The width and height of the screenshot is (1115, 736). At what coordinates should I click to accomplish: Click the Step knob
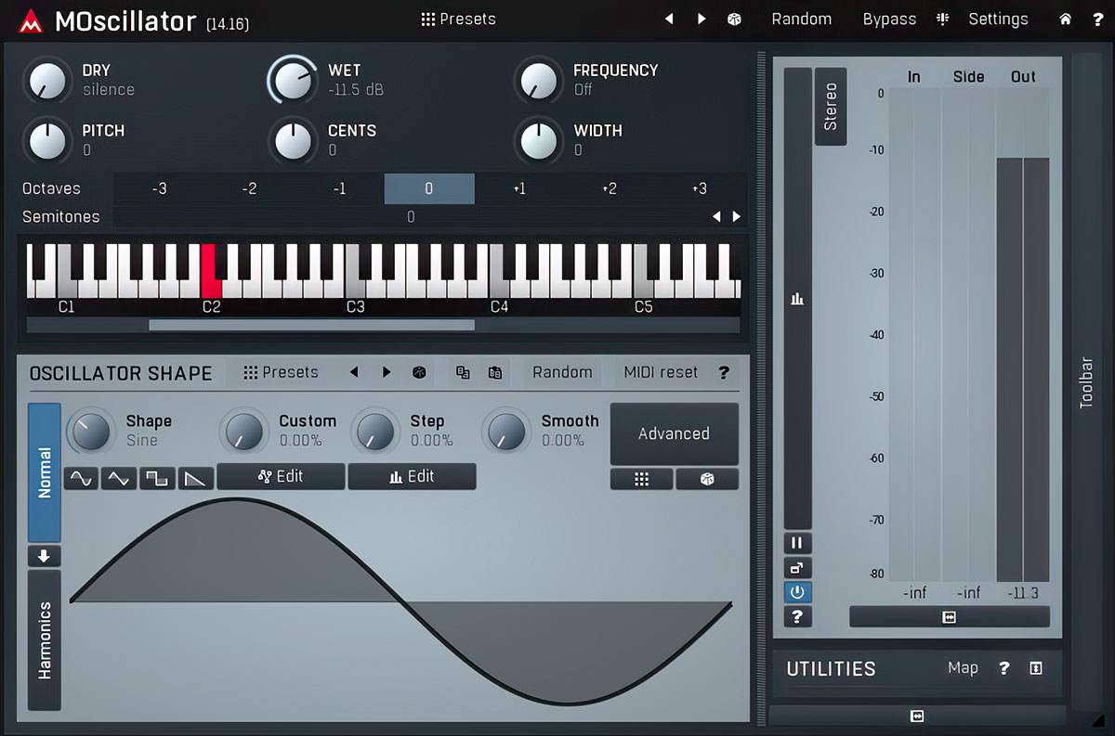[x=374, y=432]
